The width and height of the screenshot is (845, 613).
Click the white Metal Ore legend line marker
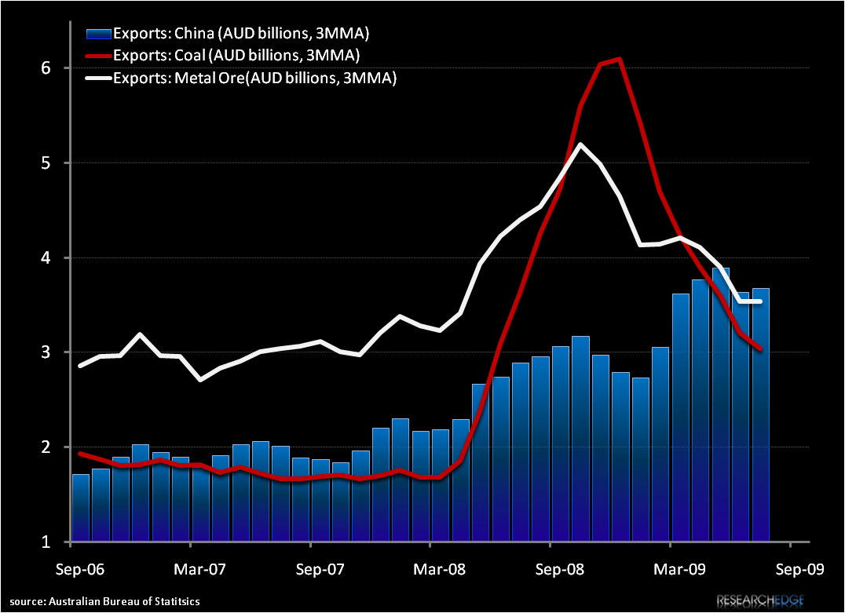96,78
